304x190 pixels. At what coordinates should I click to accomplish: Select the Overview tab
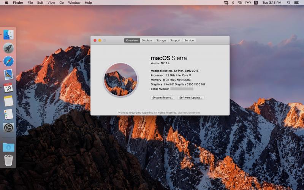pyautogui.click(x=132, y=40)
